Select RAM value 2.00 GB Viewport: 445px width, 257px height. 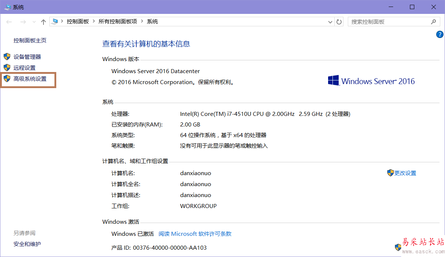coord(190,125)
